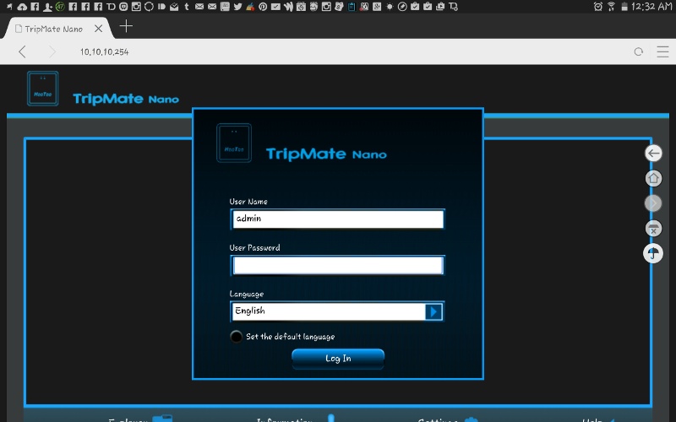Screen dimensions: 676x422
Task: Tap the 12:32 AM clock
Action: point(651,7)
